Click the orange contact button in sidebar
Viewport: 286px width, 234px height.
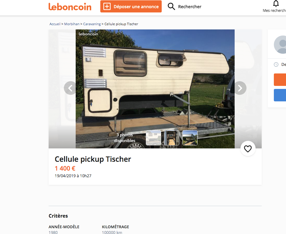click(280, 80)
